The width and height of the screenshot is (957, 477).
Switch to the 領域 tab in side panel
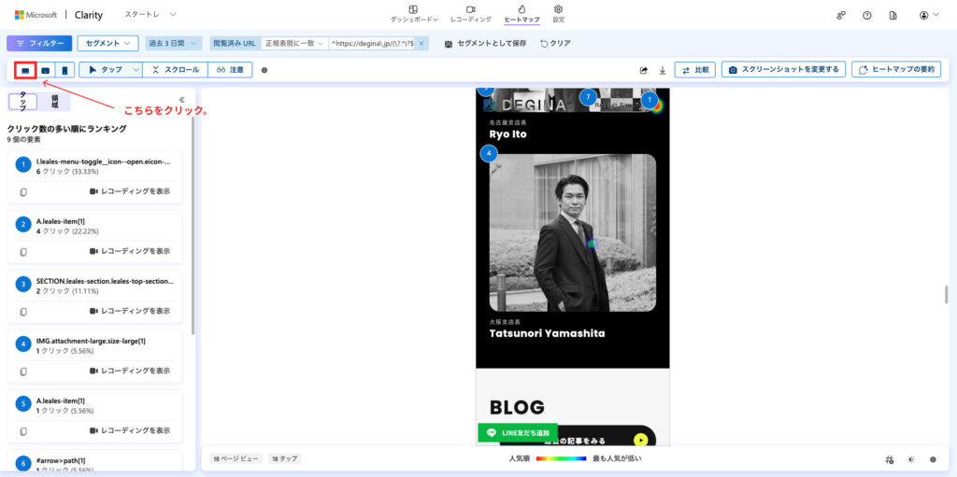pyautogui.click(x=54, y=102)
